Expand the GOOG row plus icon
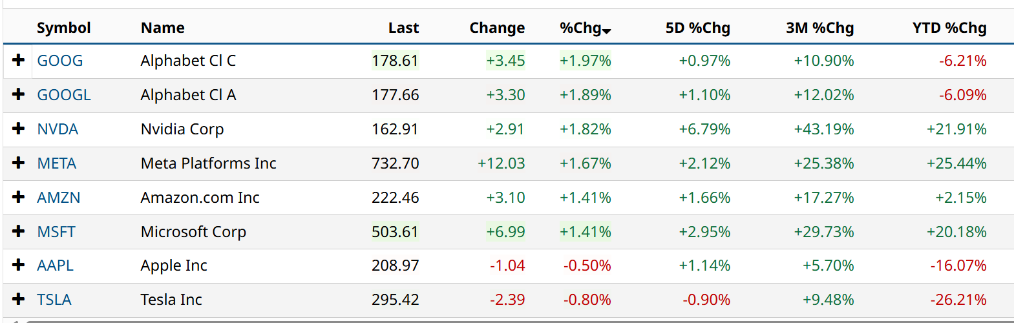The height and width of the screenshot is (323, 1014). click(19, 60)
